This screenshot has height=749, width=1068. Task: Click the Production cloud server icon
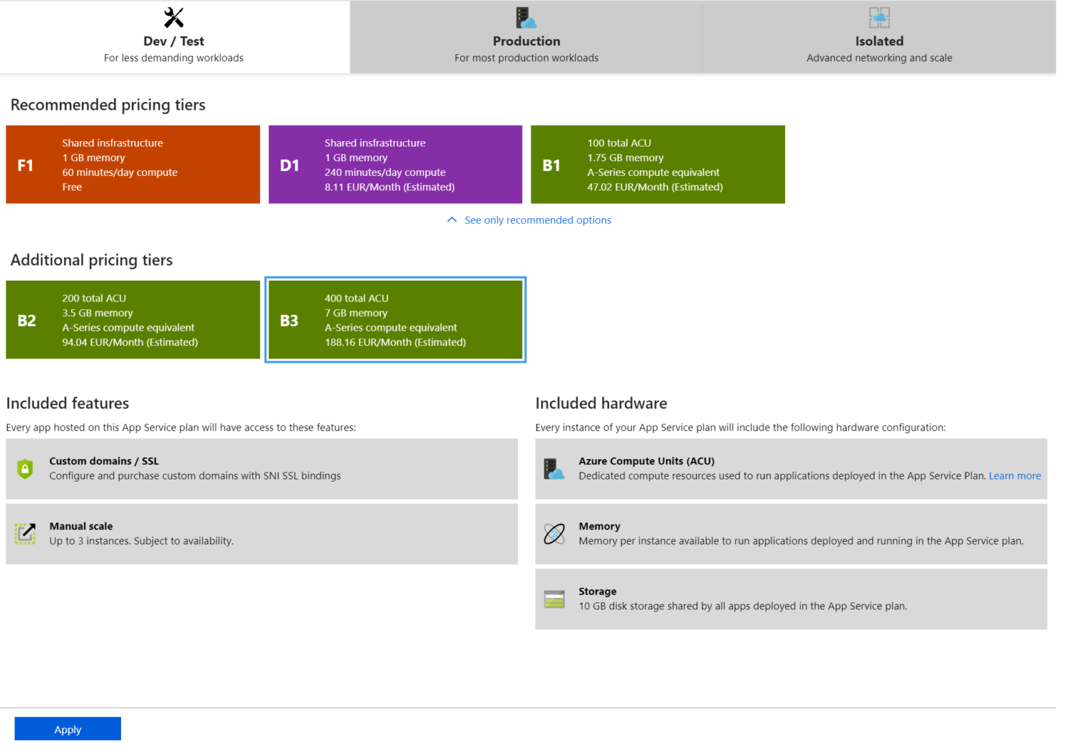[x=526, y=17]
